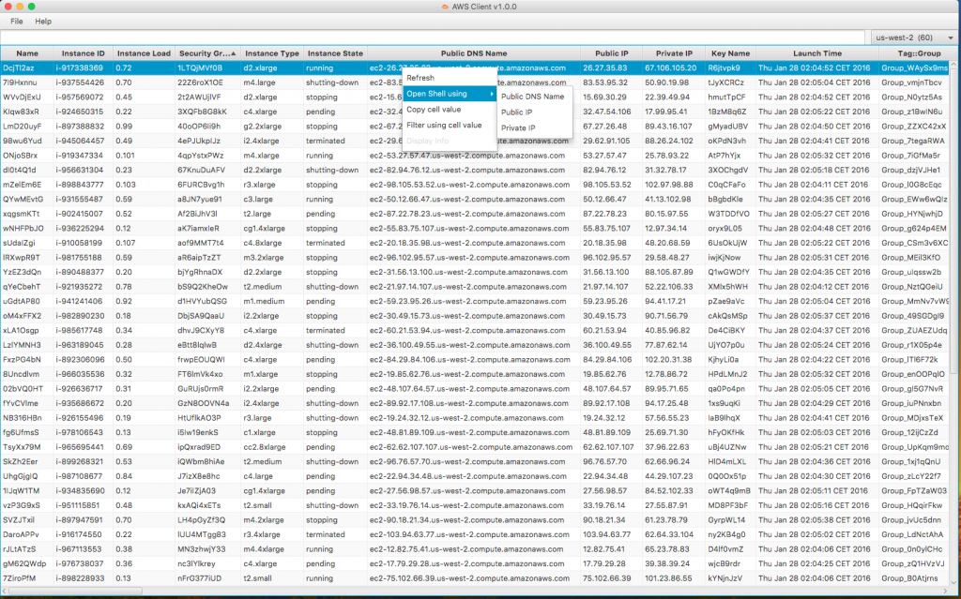The height and width of the screenshot is (599, 961).
Task: Click key name cAkQsMSp
Action: coord(728,316)
